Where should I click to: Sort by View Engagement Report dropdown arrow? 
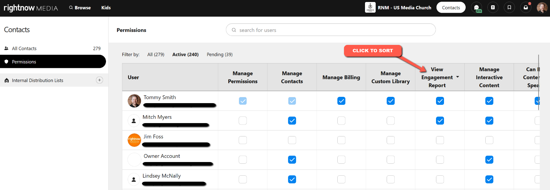[458, 77]
